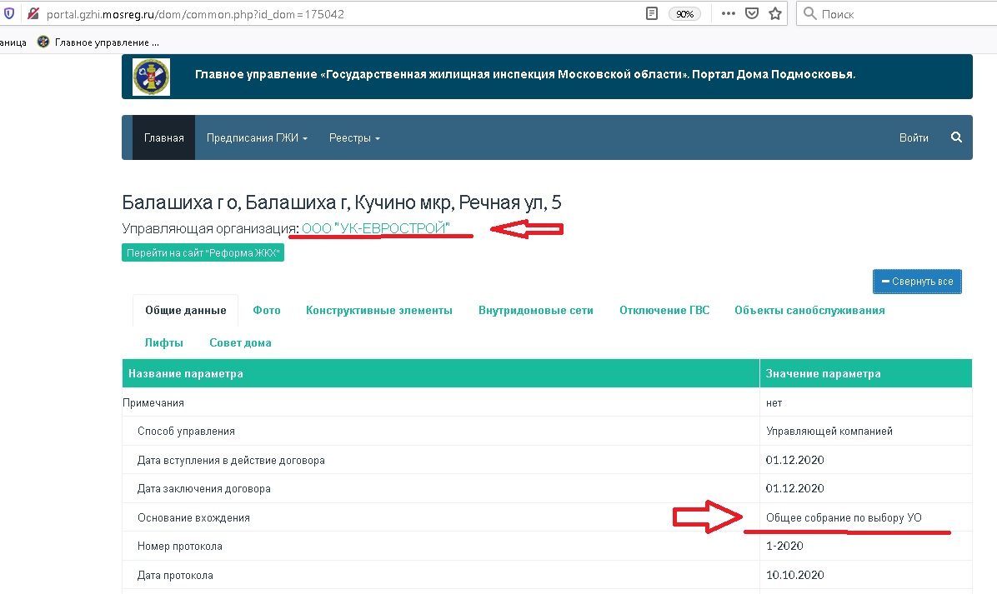Click the Основание вхождения row label

[x=194, y=517]
